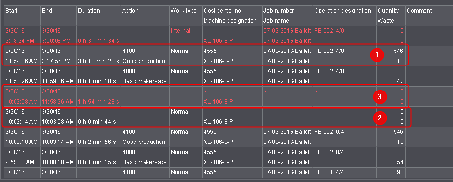Select Basic makeready in the 9:59:03 AM row
The image size is (453, 182).
tap(144, 162)
